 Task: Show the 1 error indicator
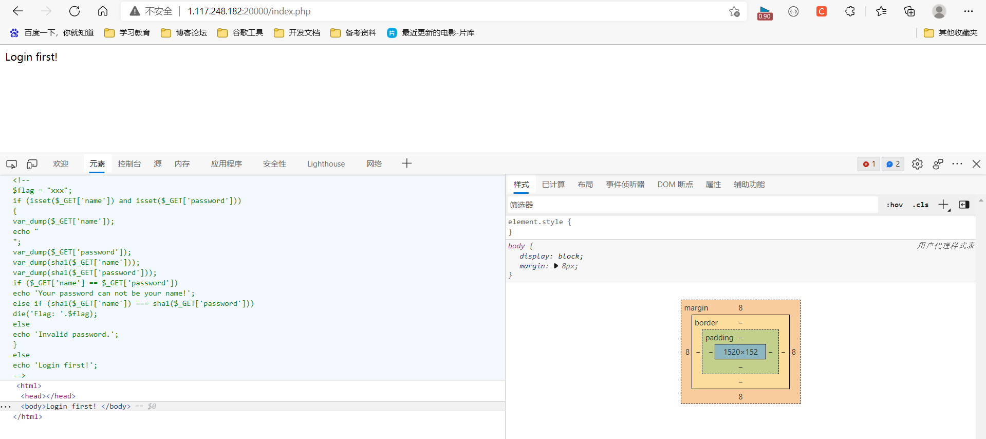coord(869,164)
